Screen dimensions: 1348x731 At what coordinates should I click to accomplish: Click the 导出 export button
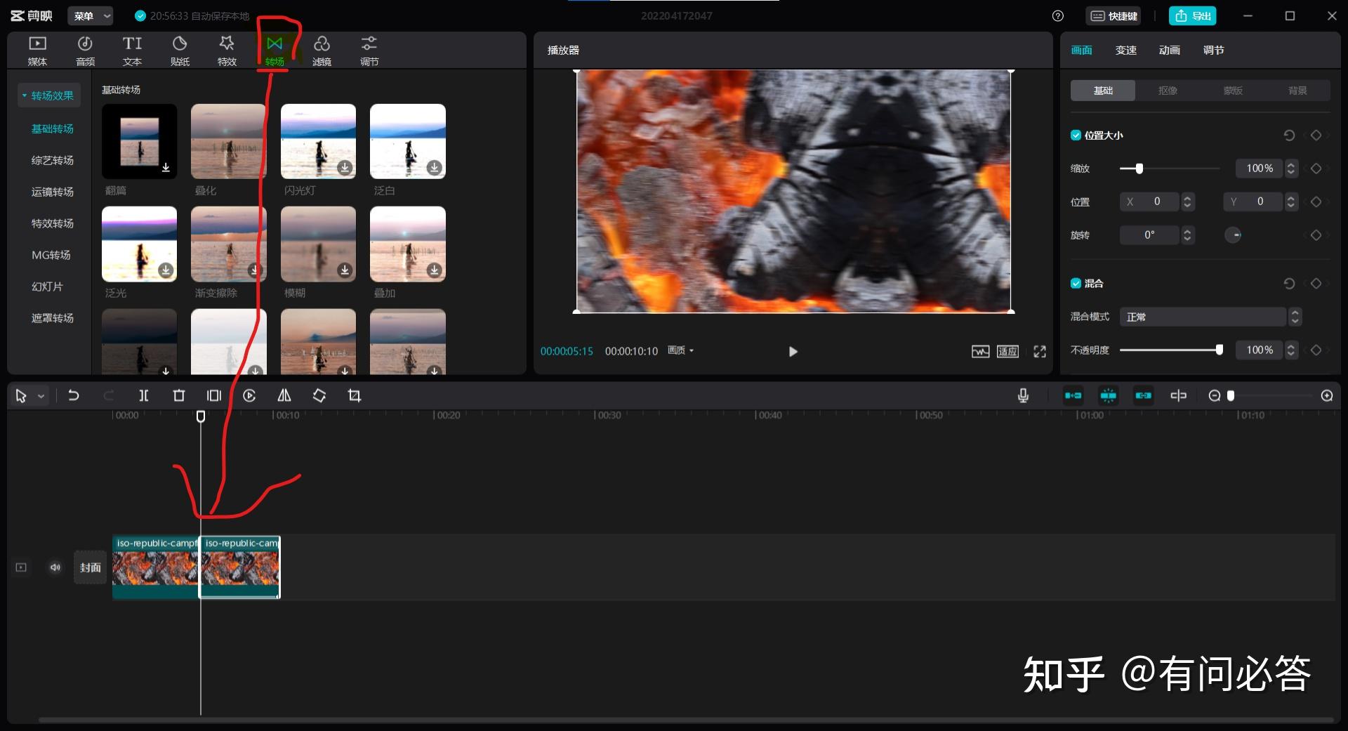point(1193,15)
